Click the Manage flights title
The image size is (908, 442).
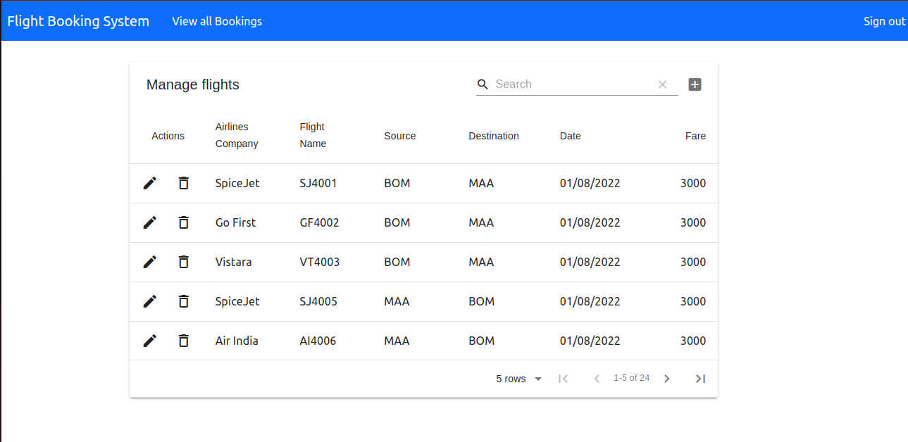[193, 84]
